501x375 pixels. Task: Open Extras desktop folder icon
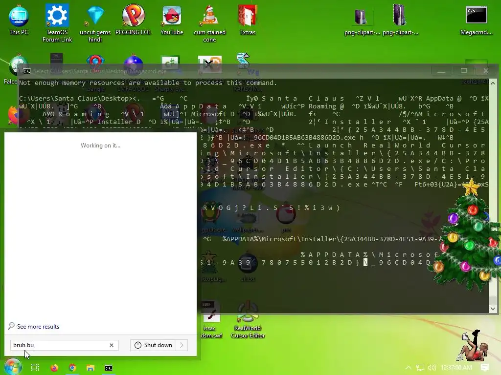click(248, 20)
